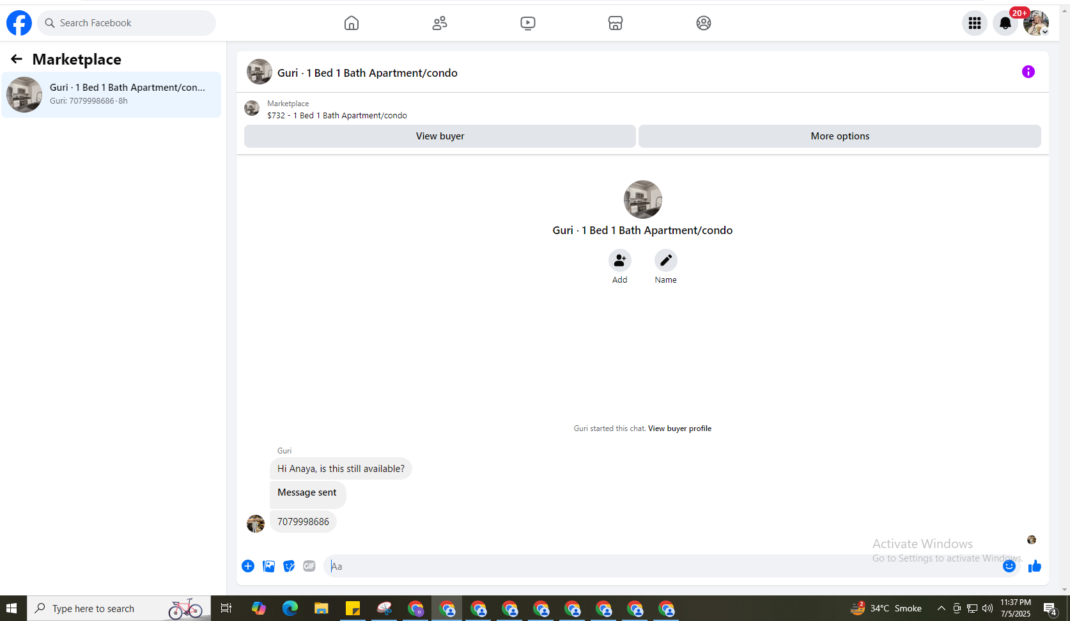This screenshot has height=621, width=1070.
Task: Click the 'Message sent' bubble
Action: [307, 494]
